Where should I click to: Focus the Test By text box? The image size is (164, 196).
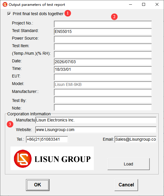[103, 100]
